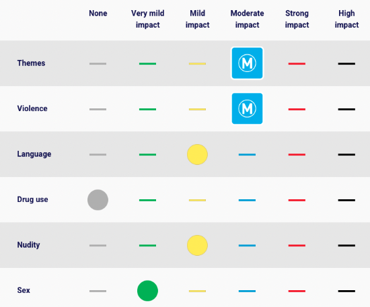
Task: Click the Themes row label
Action: coord(31,63)
